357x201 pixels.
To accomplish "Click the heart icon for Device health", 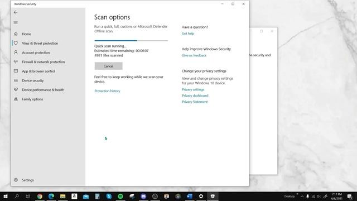I will [x=16, y=90].
